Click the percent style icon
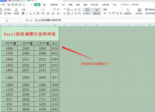The height and width of the screenshot is (112, 155). click(x=110, y=13)
